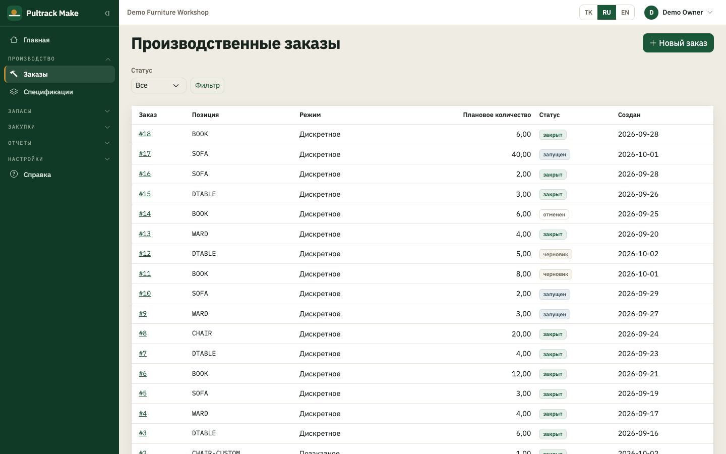Expand the Запасы sidebar section
This screenshot has width=726, height=454.
point(59,111)
